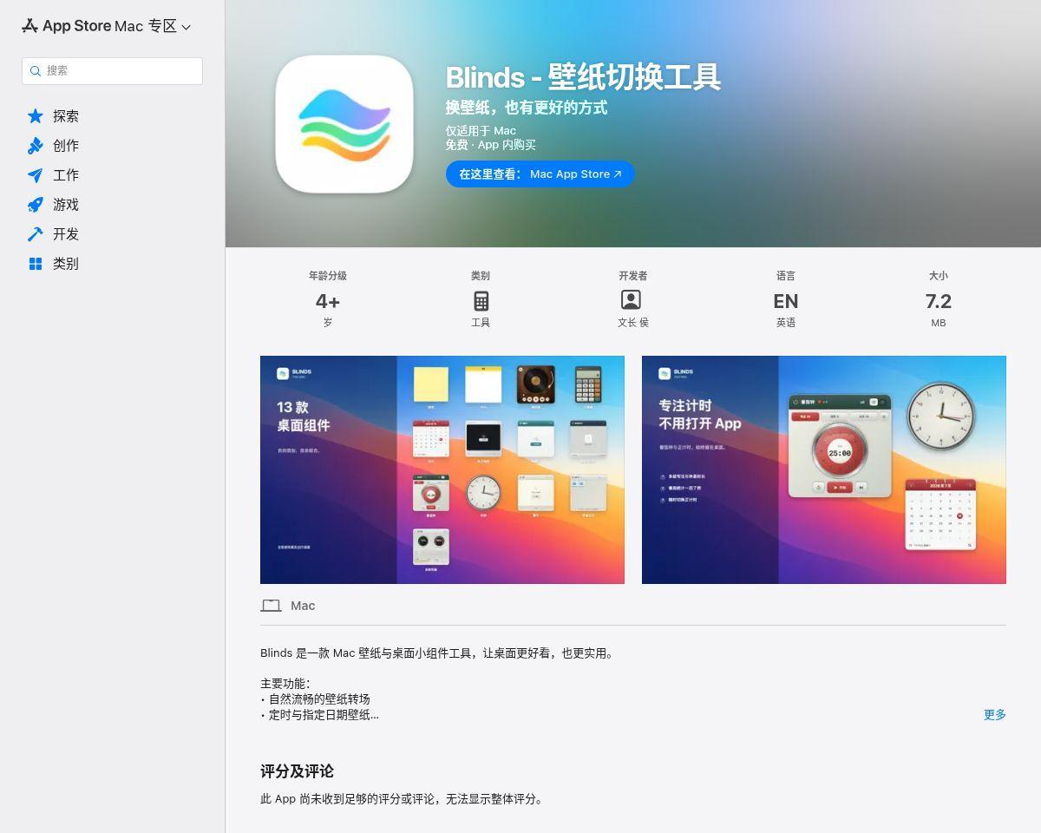
Task: Click the Blinds app icon
Action: coord(344,124)
